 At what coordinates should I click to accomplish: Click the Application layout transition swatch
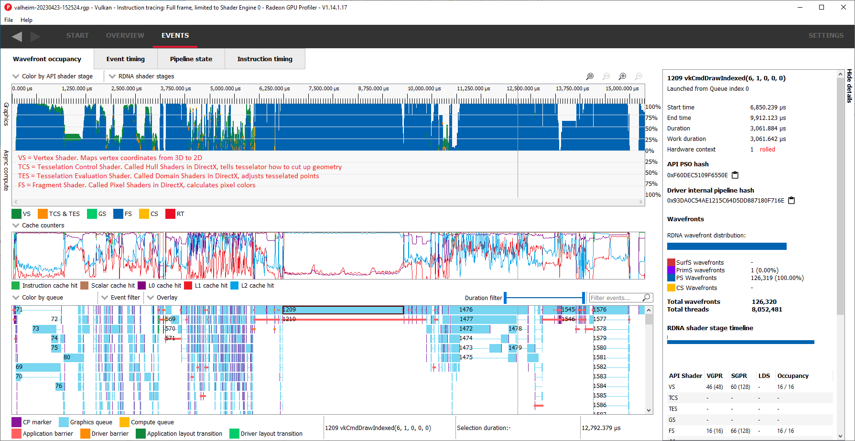(x=141, y=433)
